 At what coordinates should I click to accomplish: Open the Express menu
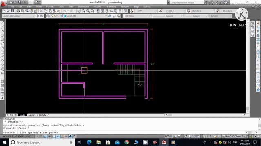coord(147,6)
